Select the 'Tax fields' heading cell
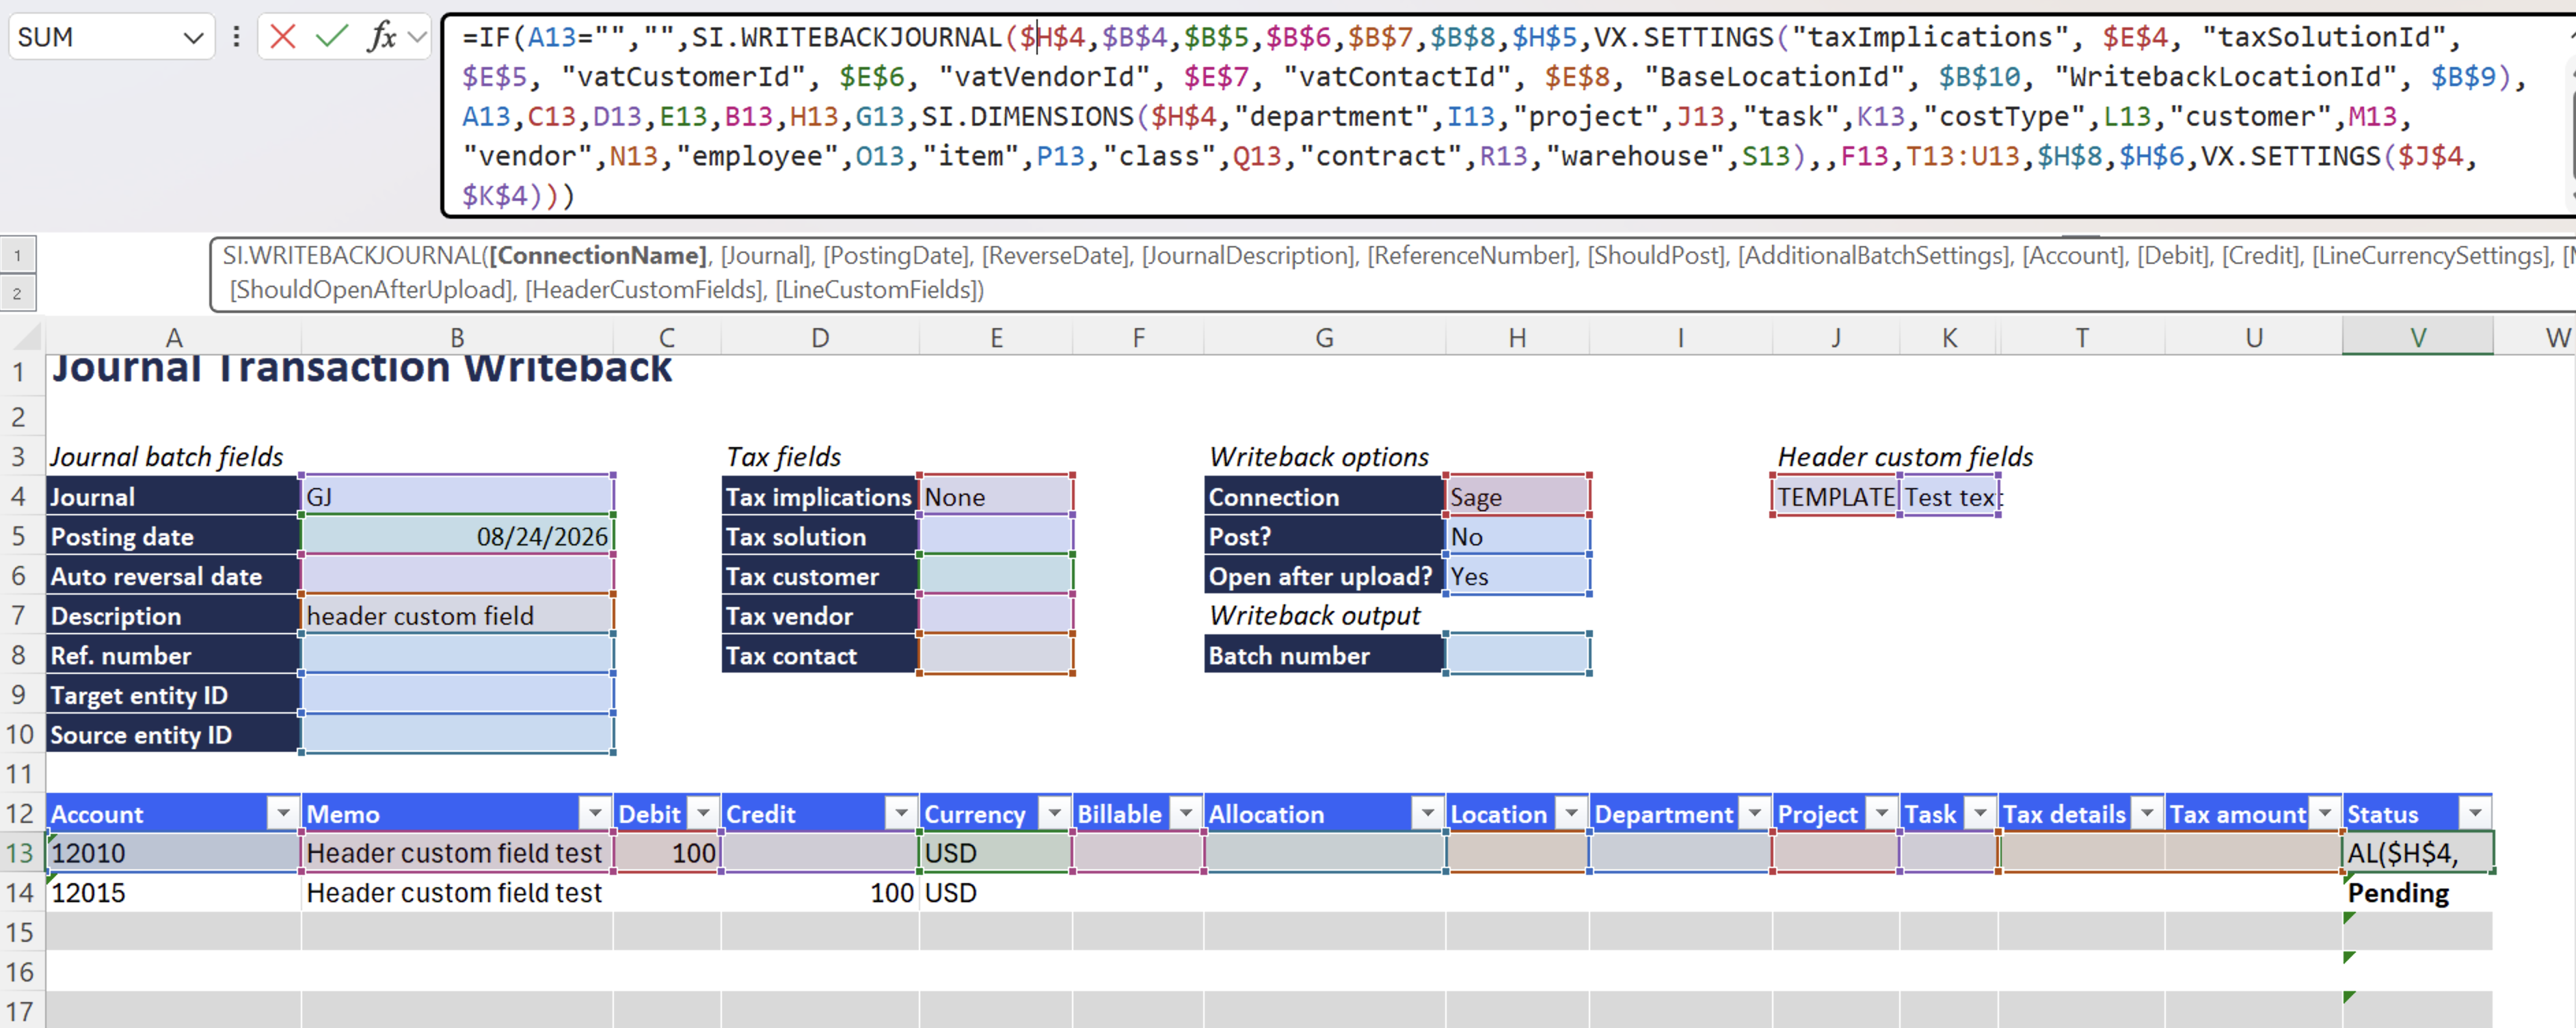Viewport: 2576px width, 1028px height. tap(784, 456)
